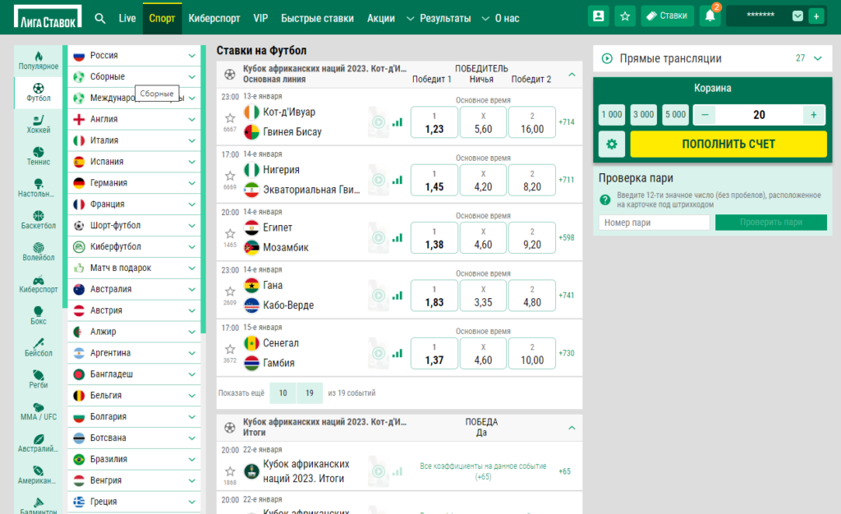Image resolution: width=841 pixels, height=514 pixels.
Task: Open live stream icon for Гана match
Action: (379, 296)
